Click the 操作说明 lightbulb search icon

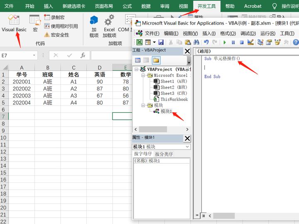274,6
